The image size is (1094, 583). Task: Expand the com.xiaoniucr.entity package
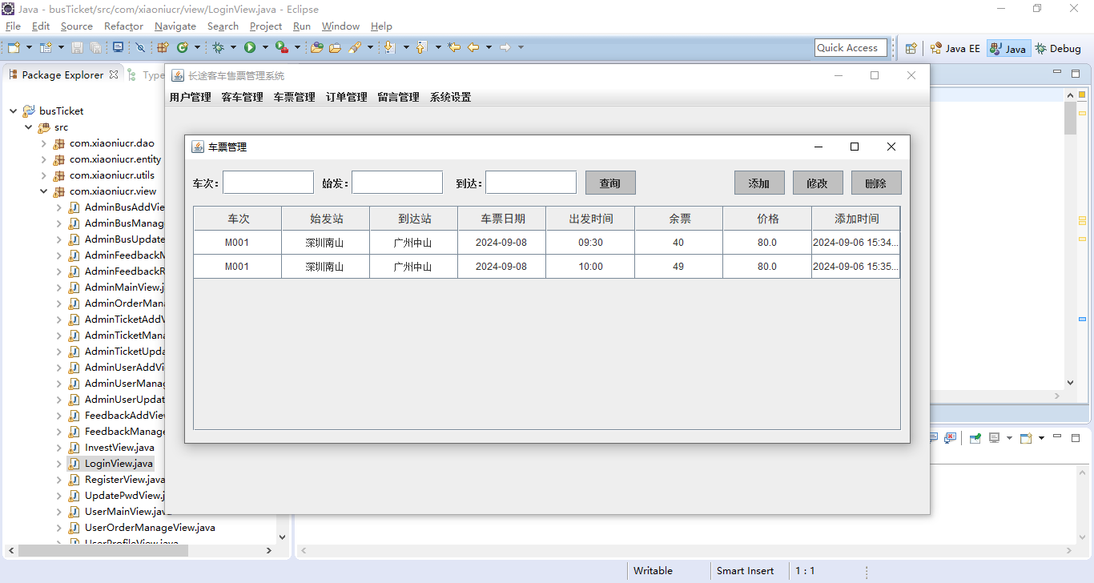click(44, 159)
